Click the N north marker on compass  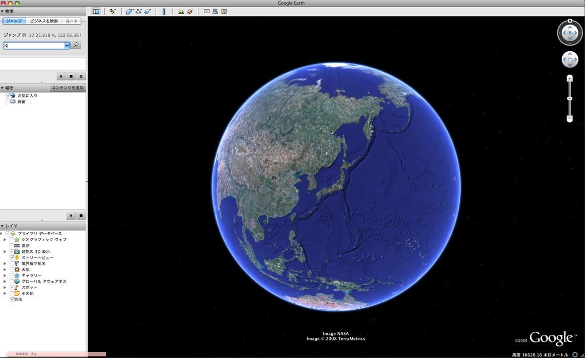570,21
